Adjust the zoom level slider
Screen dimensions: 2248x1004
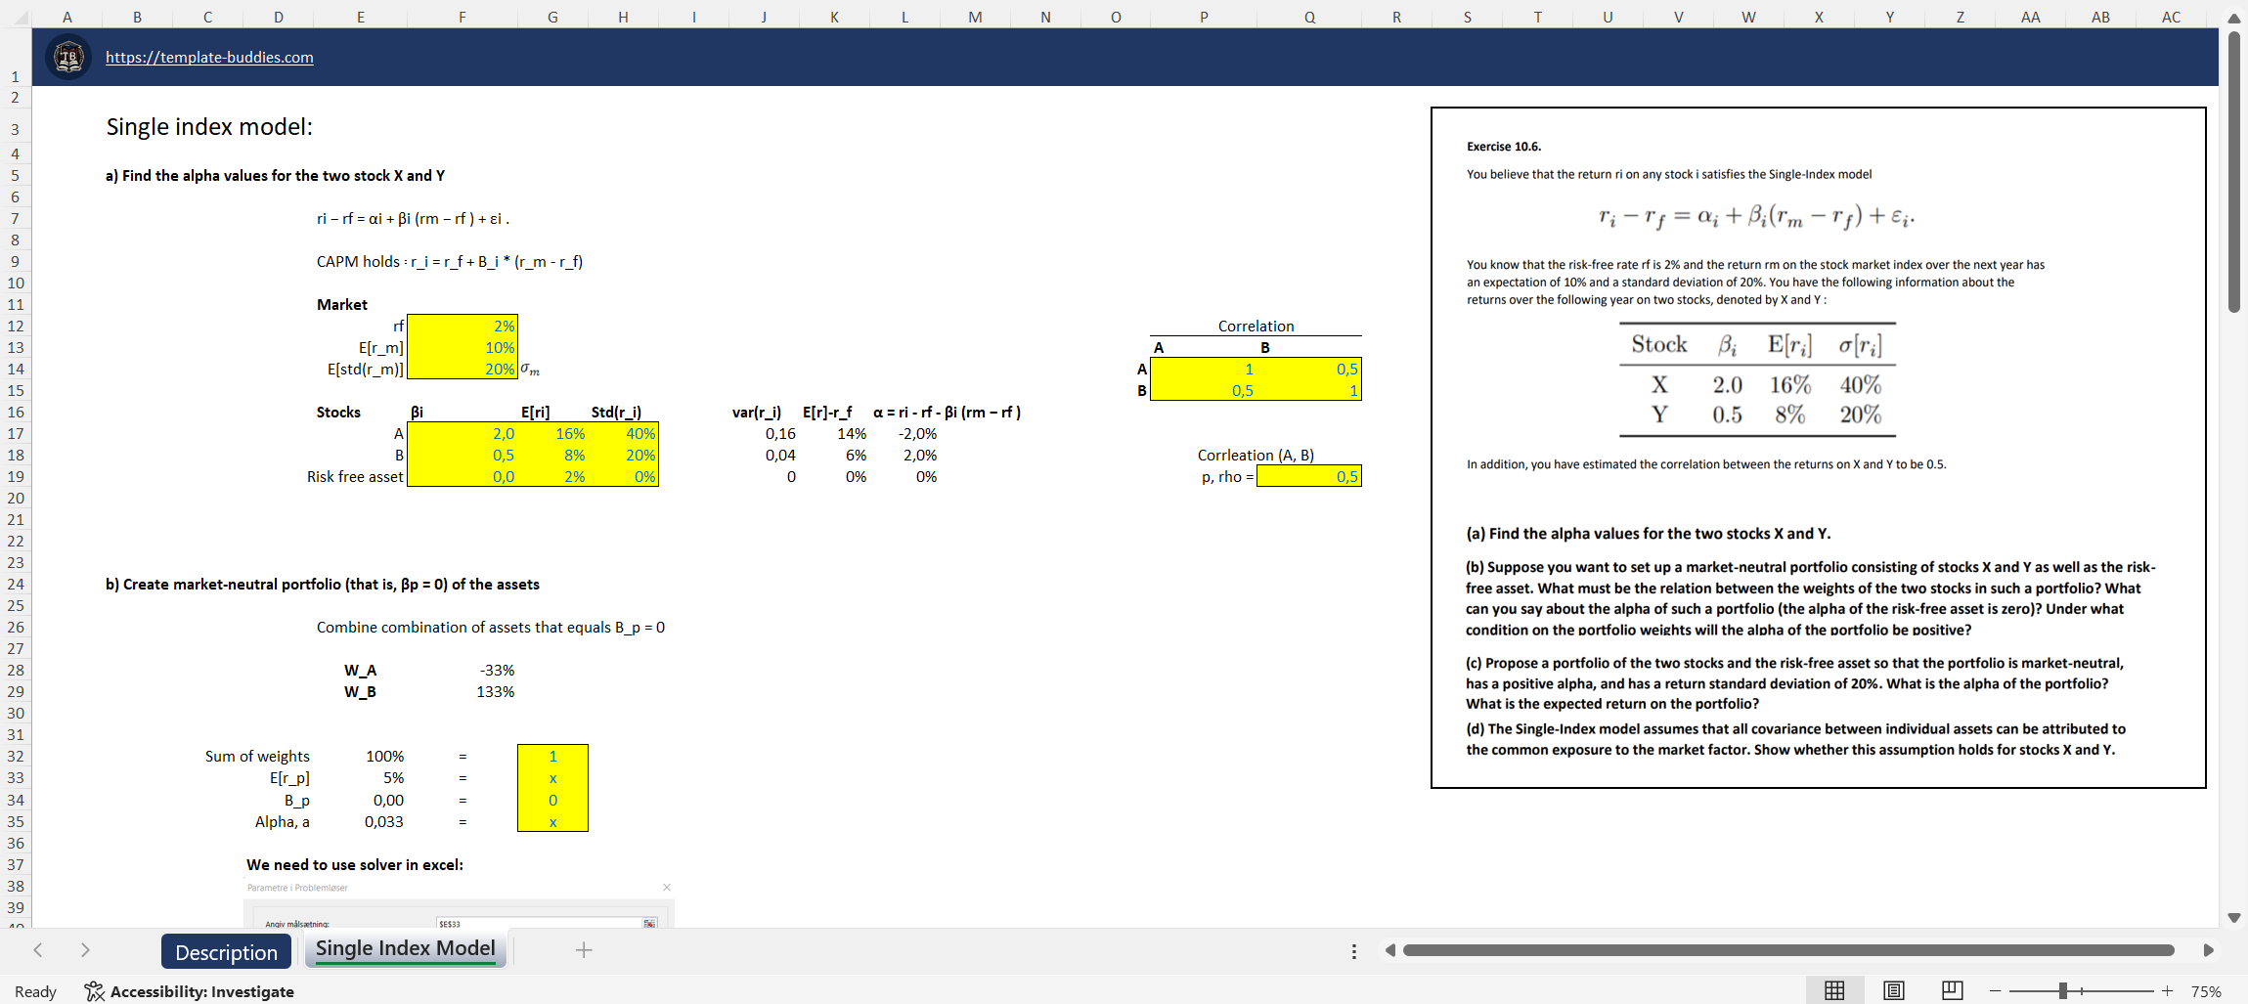2063,990
